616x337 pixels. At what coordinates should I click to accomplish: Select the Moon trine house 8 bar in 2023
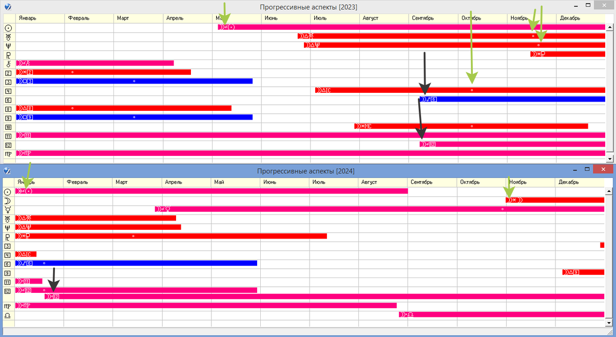click(124, 108)
